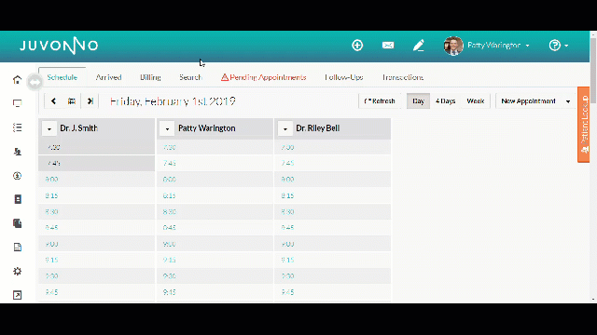Viewport: 597px width, 335px height.
Task: Open the help question-mark menu
Action: pos(558,46)
